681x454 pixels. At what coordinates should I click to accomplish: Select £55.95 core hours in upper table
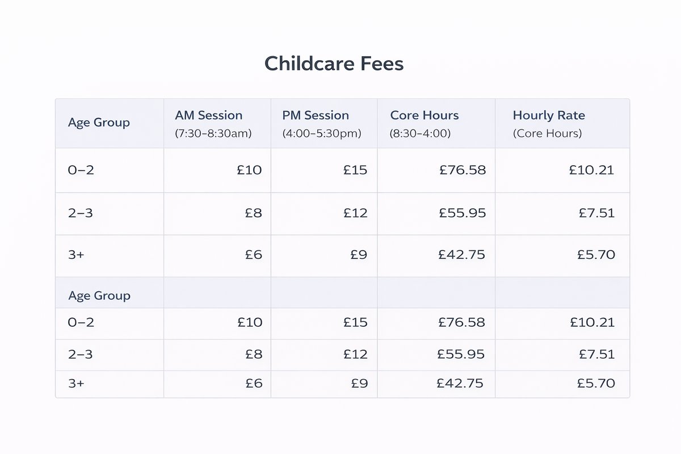(x=462, y=213)
